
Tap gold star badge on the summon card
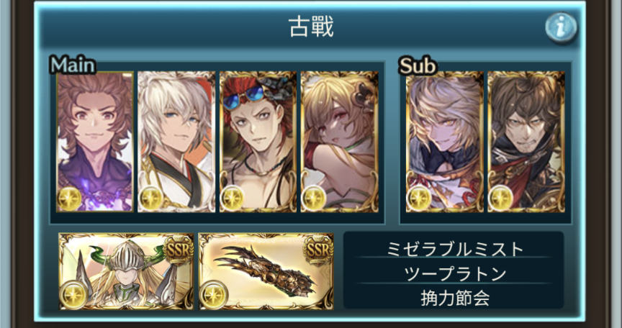[x=73, y=295]
